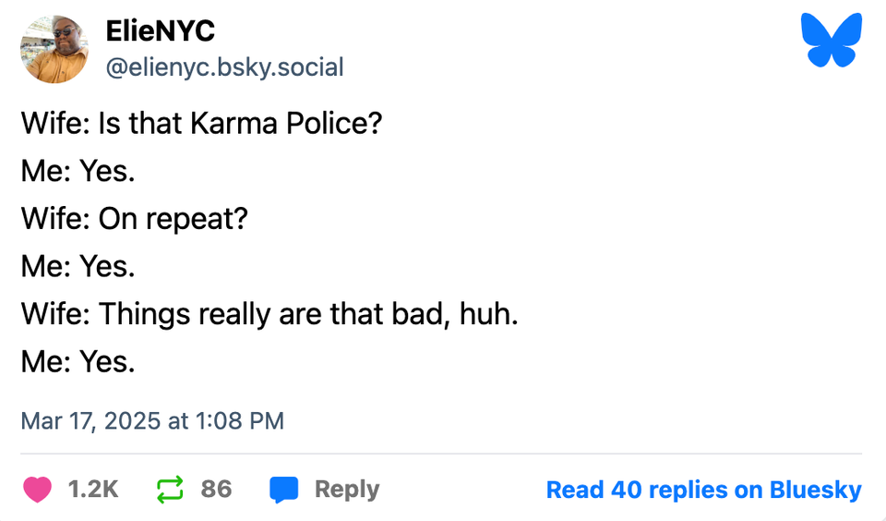Screen dimensions: 886x521
Task: Like the post with the heart icon
Action: pyautogui.click(x=38, y=490)
